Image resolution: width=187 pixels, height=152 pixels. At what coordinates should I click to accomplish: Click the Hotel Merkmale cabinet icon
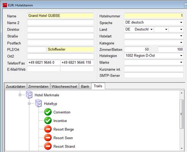(29, 95)
